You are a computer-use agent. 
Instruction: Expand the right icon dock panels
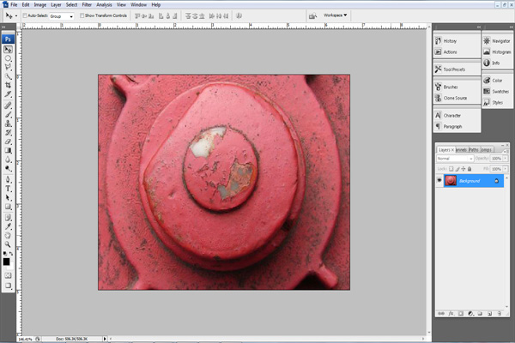[511, 27]
